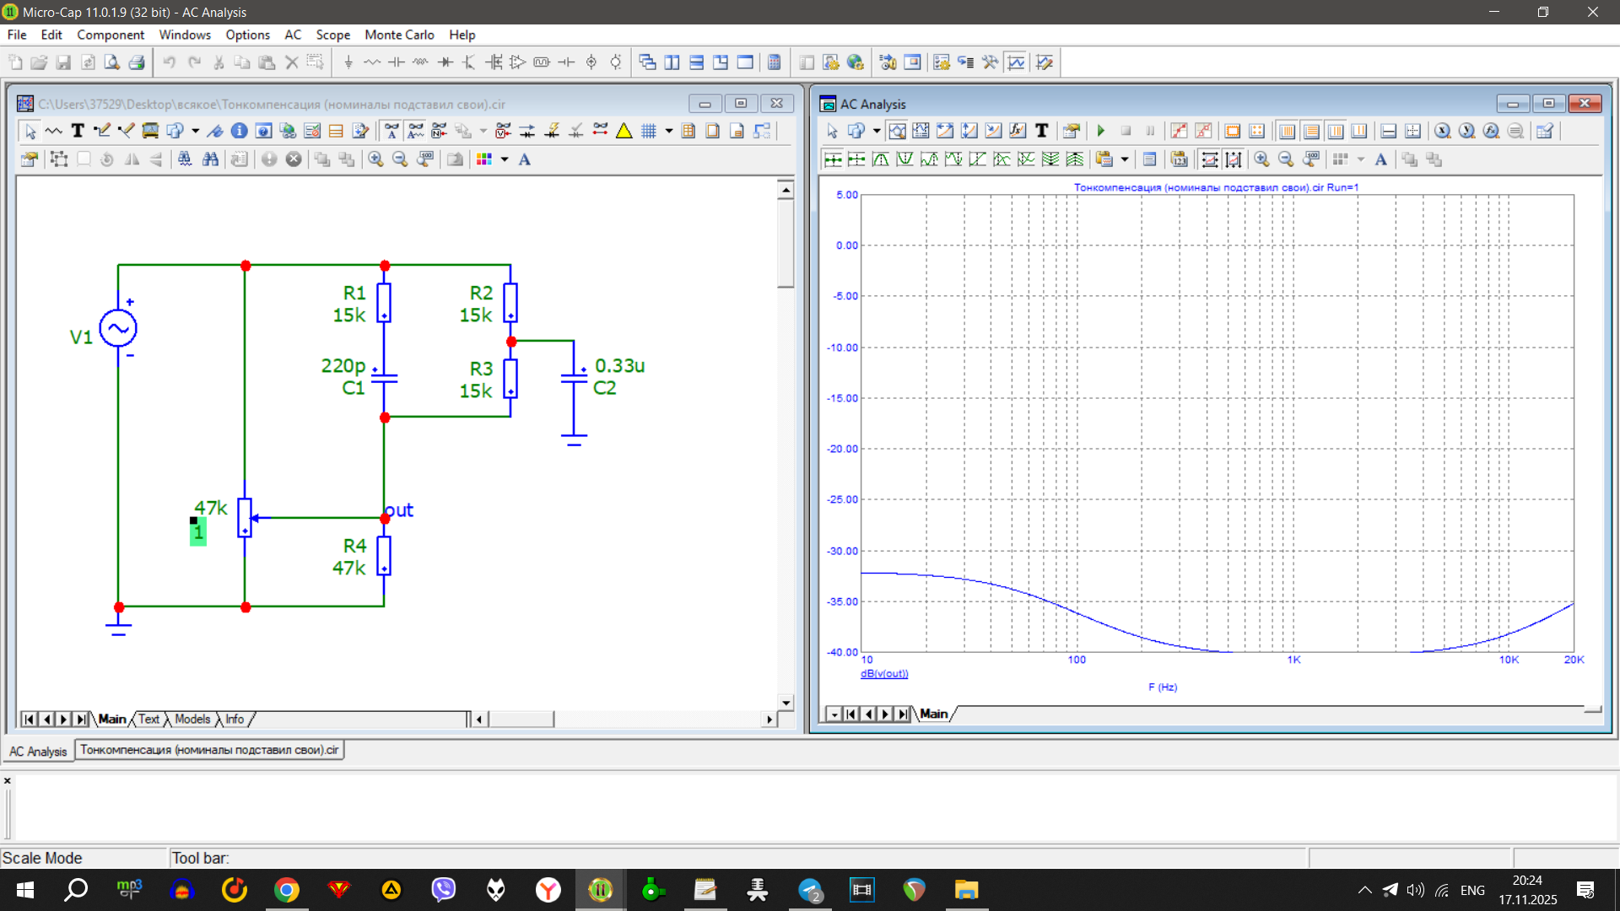Click the 47k potentiometer component symbol

pos(245,518)
